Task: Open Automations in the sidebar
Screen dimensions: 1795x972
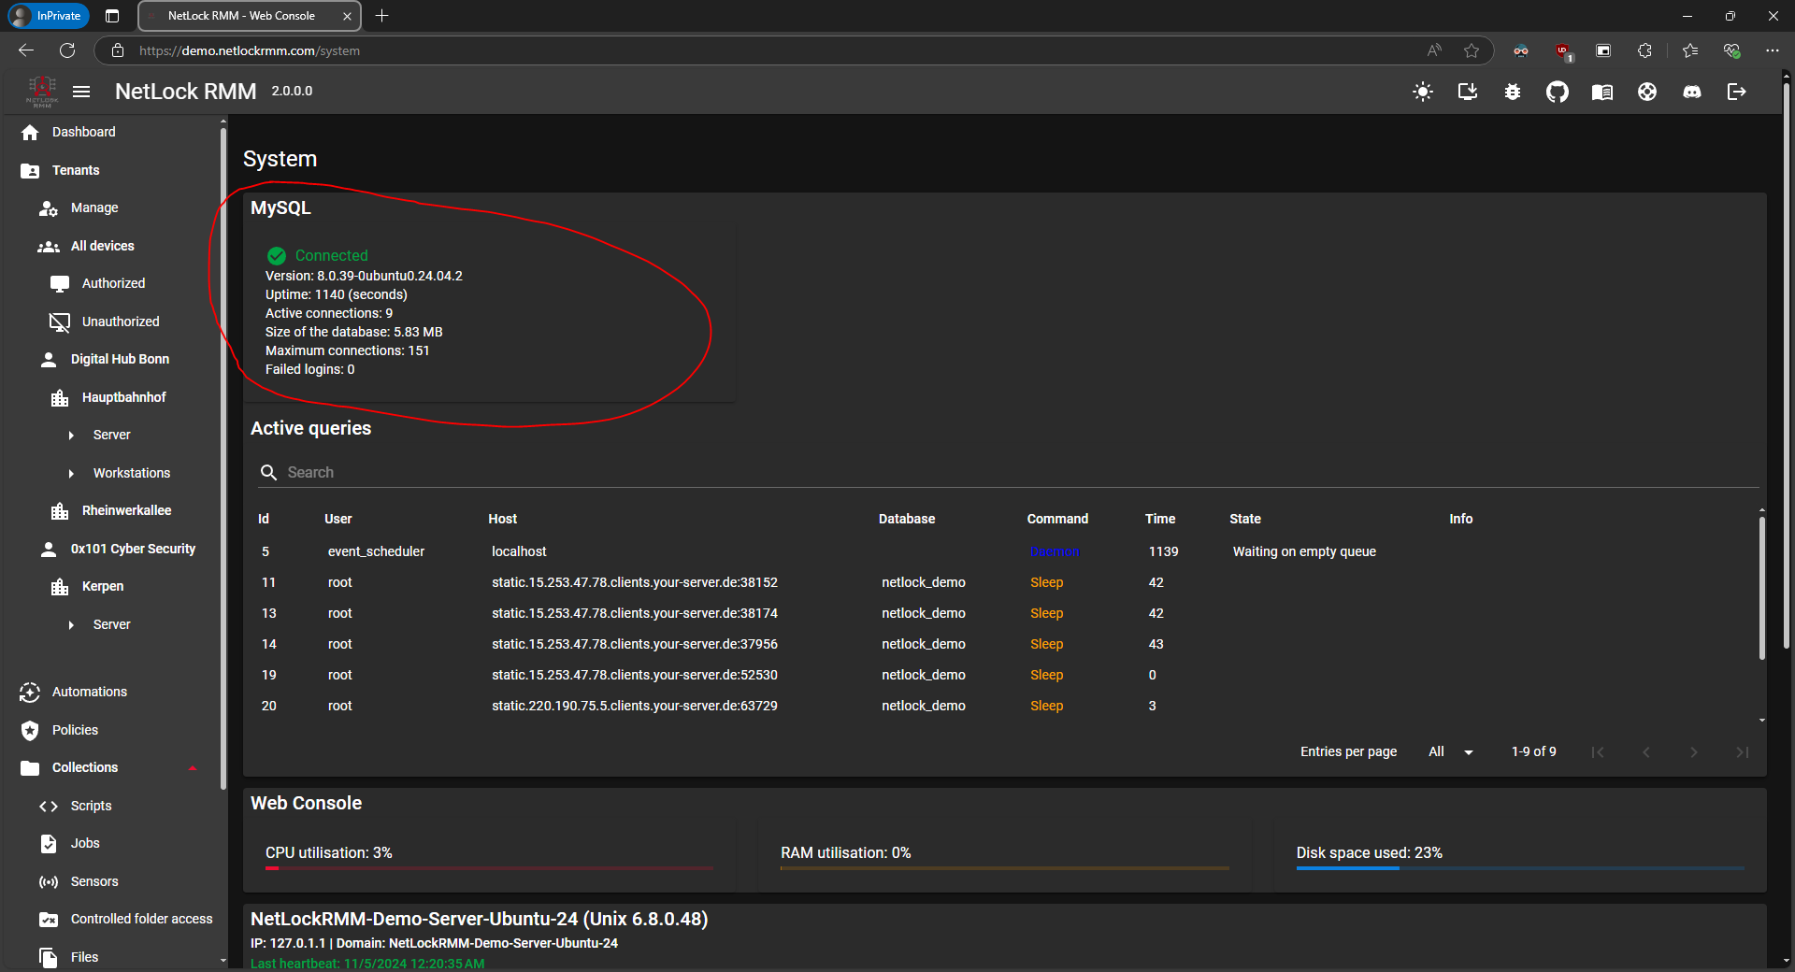Action: point(89,692)
